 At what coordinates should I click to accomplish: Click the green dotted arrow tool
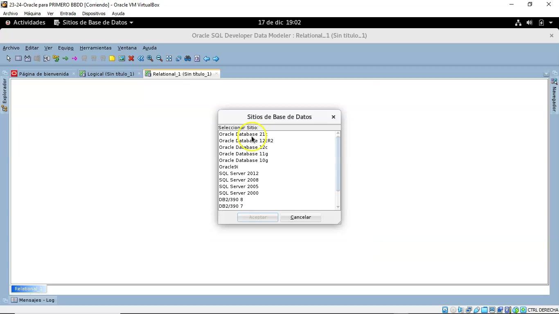click(x=65, y=58)
